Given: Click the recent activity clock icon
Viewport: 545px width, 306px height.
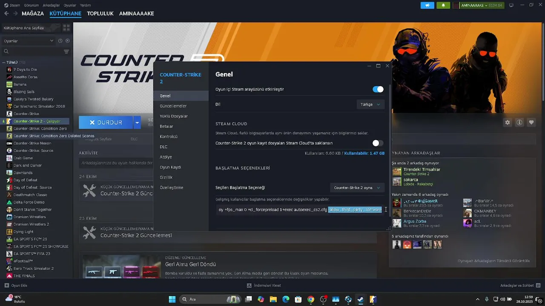Looking at the screenshot, I should [x=60, y=41].
